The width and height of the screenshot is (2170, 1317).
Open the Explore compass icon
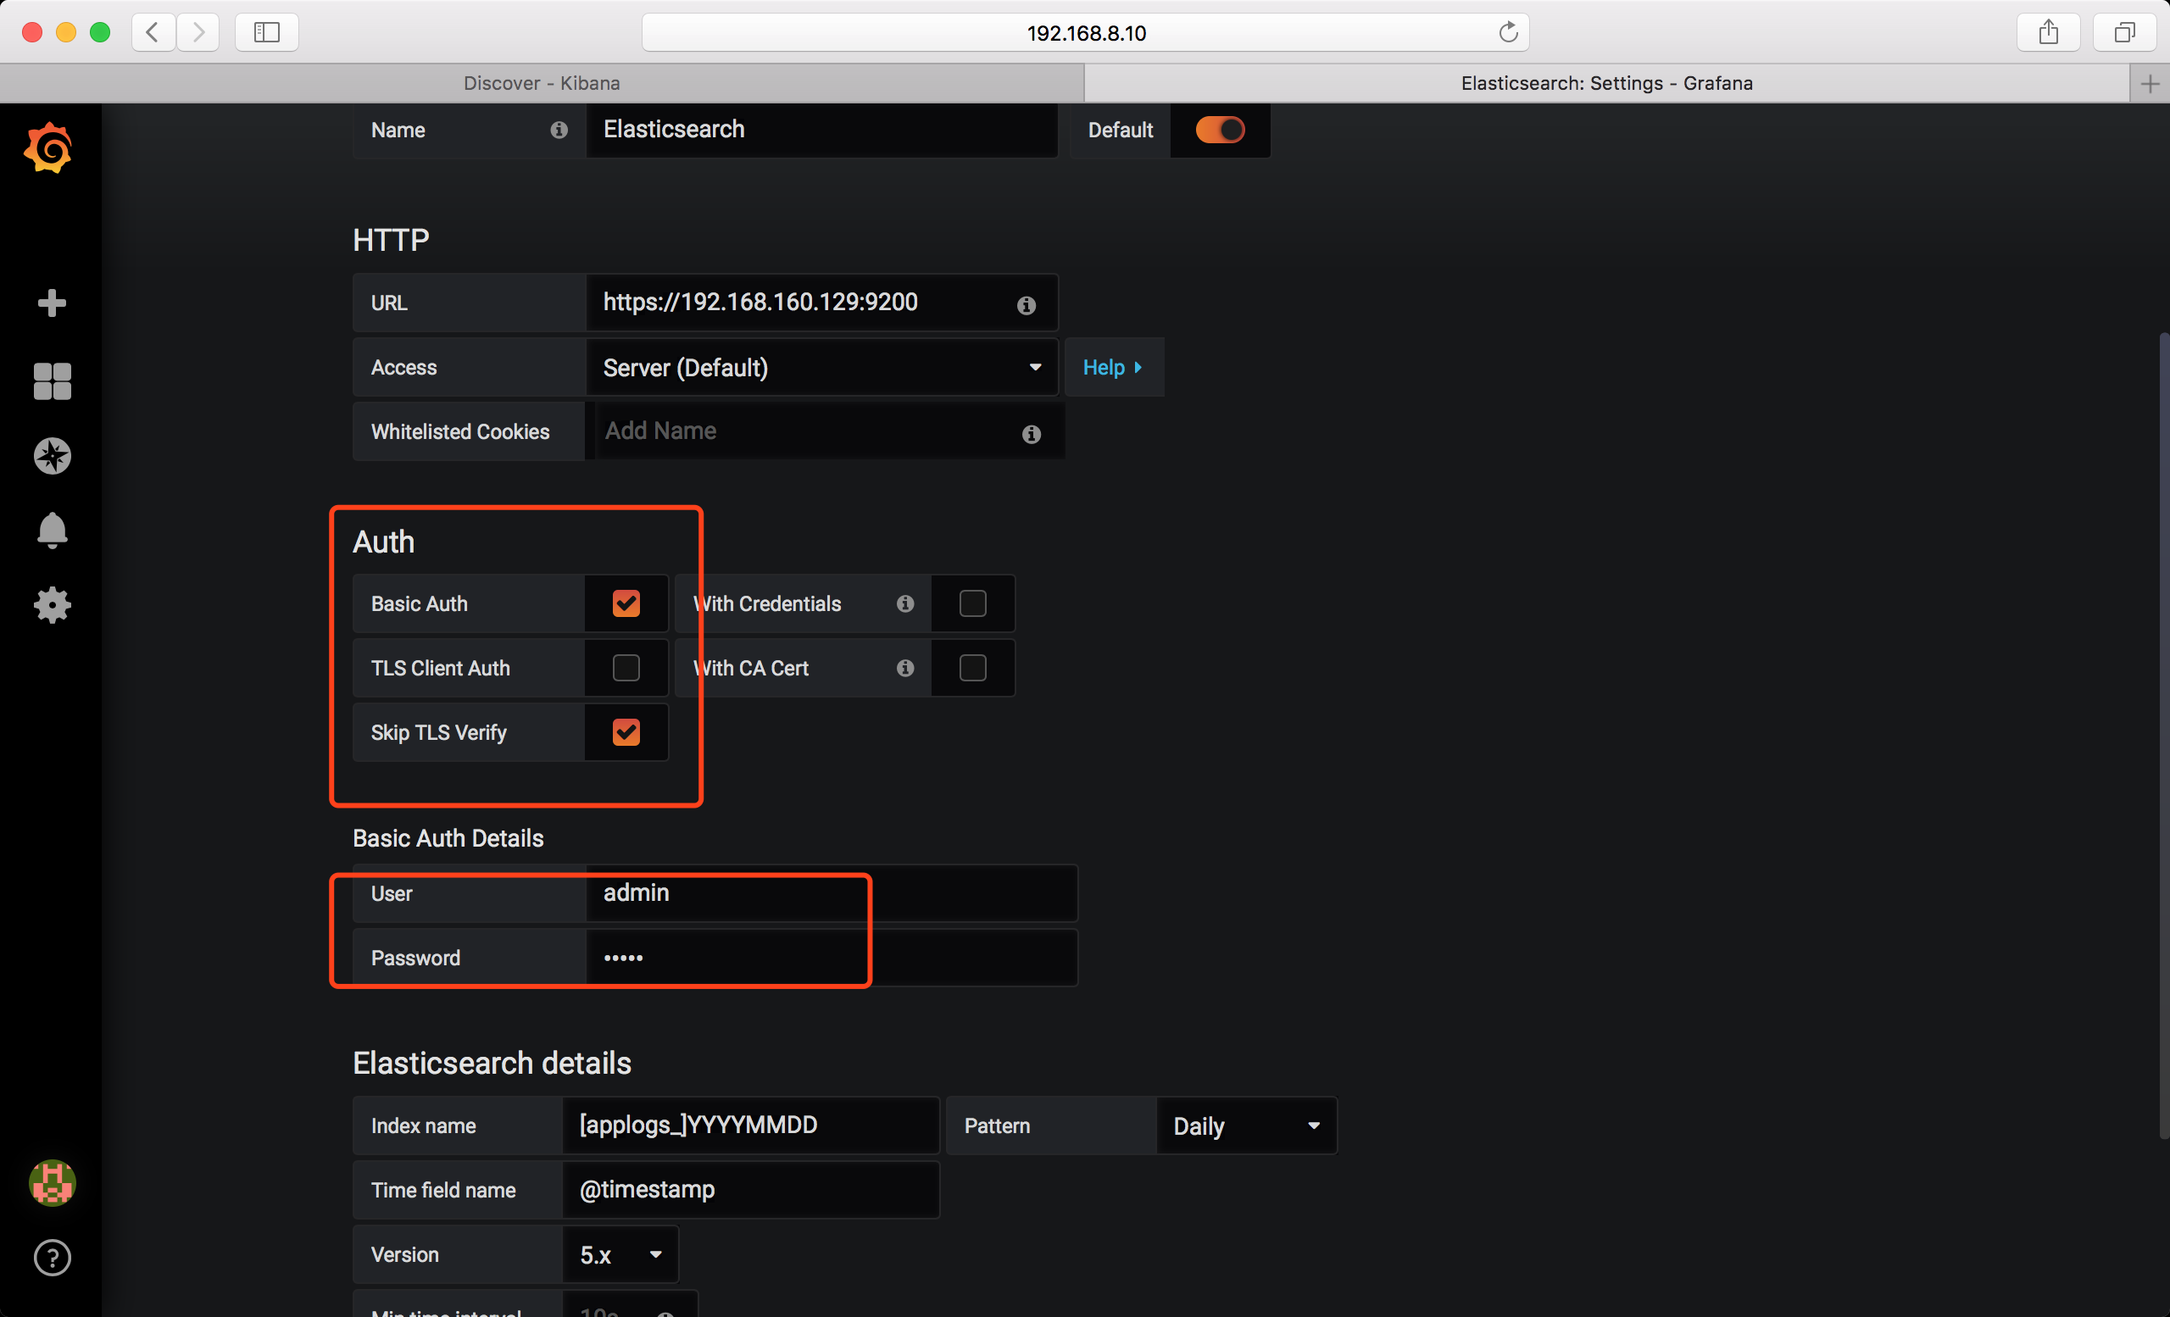[52, 456]
